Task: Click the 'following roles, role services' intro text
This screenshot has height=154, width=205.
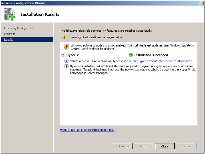Action: tap(106, 31)
